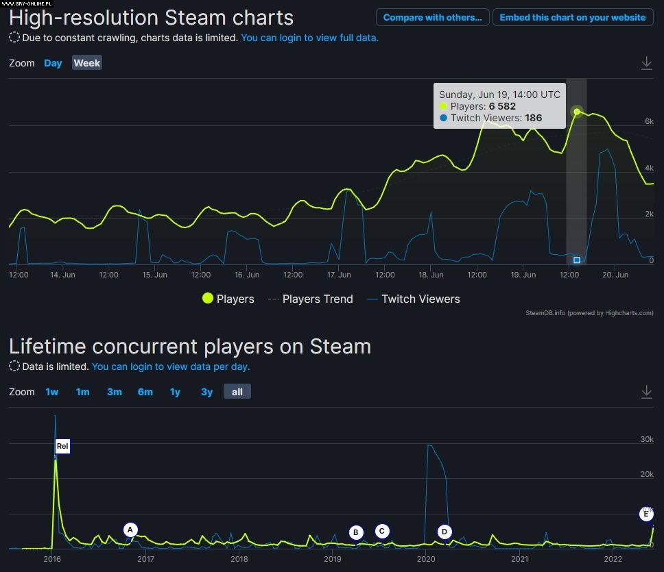Select event marker D on lifetime chart

444,532
